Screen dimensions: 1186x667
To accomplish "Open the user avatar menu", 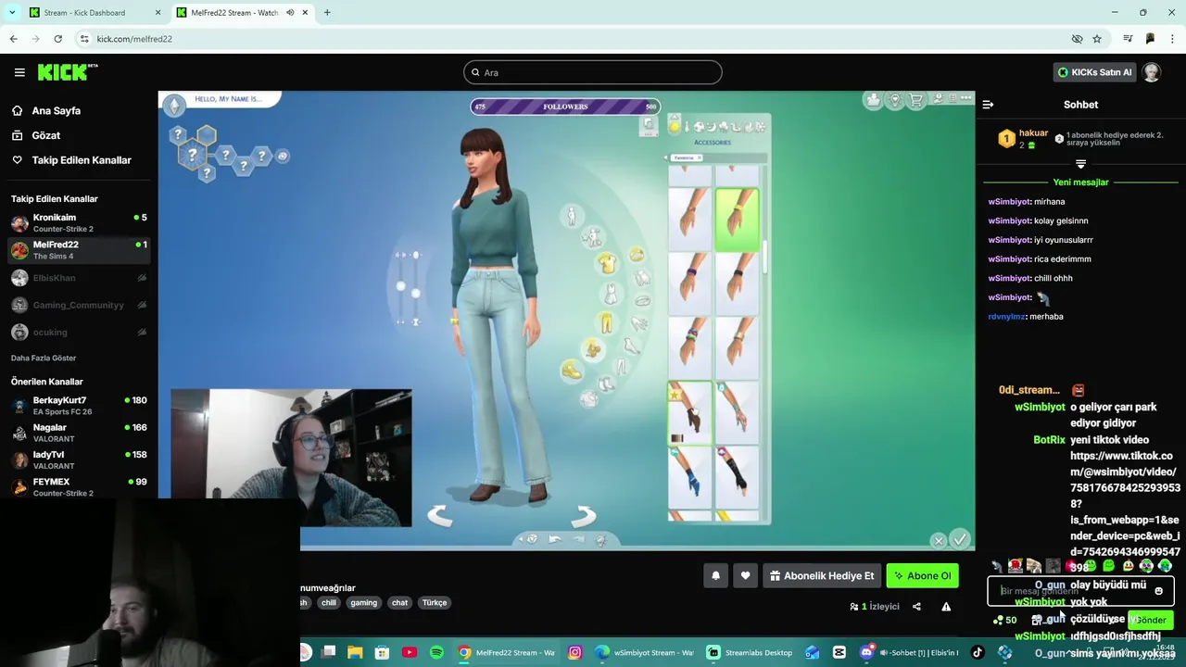I will 1151,72.
